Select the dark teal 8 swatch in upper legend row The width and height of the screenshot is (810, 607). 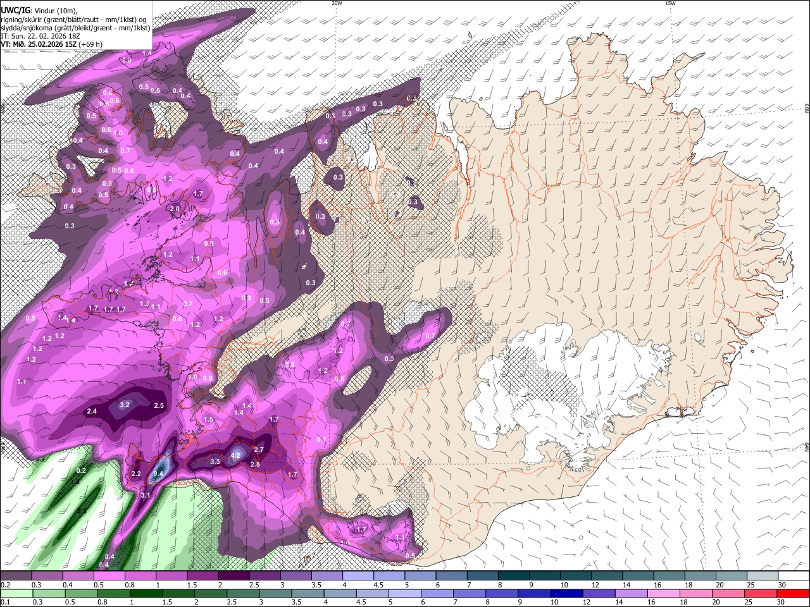tap(513, 575)
